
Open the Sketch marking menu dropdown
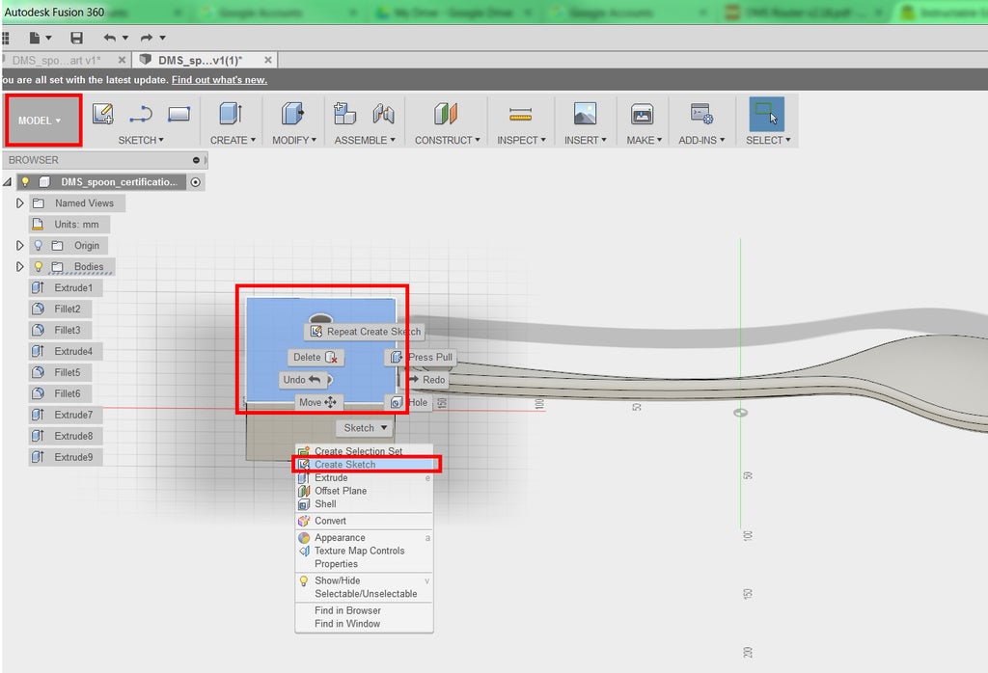(365, 428)
